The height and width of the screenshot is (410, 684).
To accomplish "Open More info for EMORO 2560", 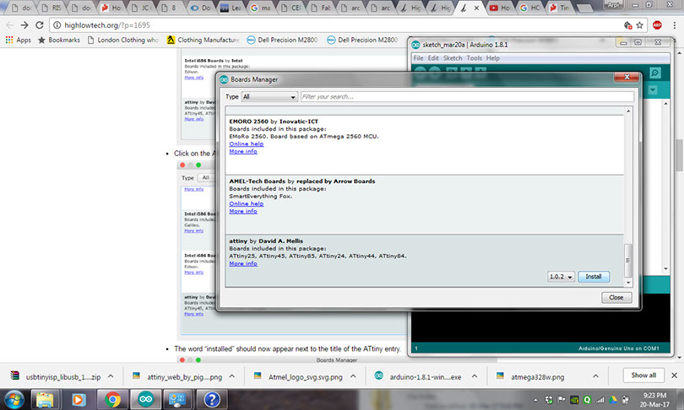I will point(243,151).
